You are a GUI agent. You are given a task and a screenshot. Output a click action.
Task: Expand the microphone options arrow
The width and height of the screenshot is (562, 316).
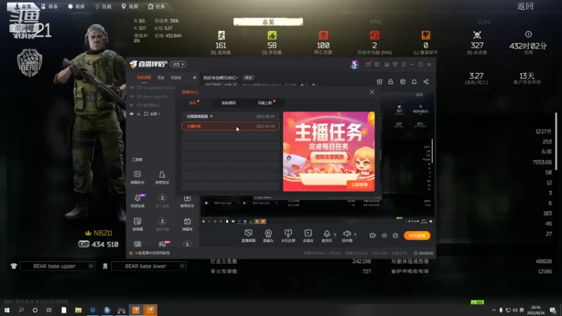point(335,235)
